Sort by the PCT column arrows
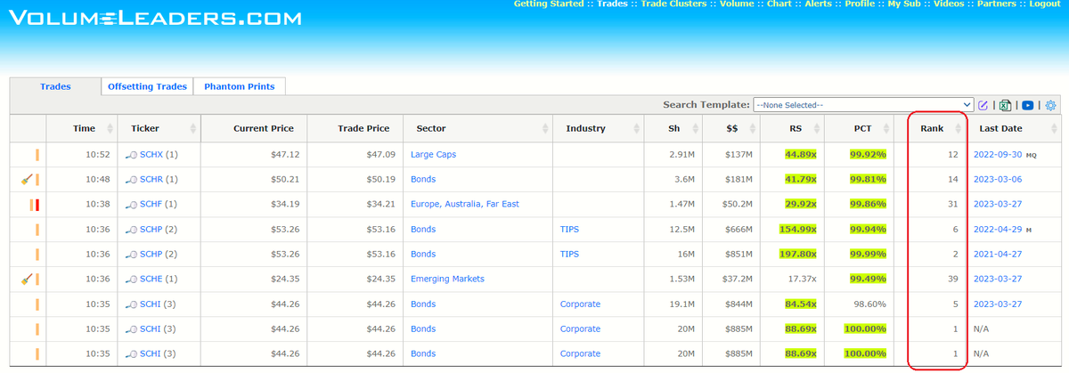 coord(885,128)
